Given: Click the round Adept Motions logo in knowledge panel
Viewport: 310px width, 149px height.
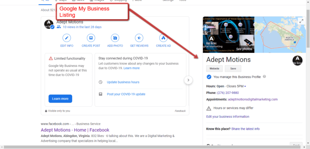Looking at the screenshot, I should pyautogui.click(x=298, y=61).
